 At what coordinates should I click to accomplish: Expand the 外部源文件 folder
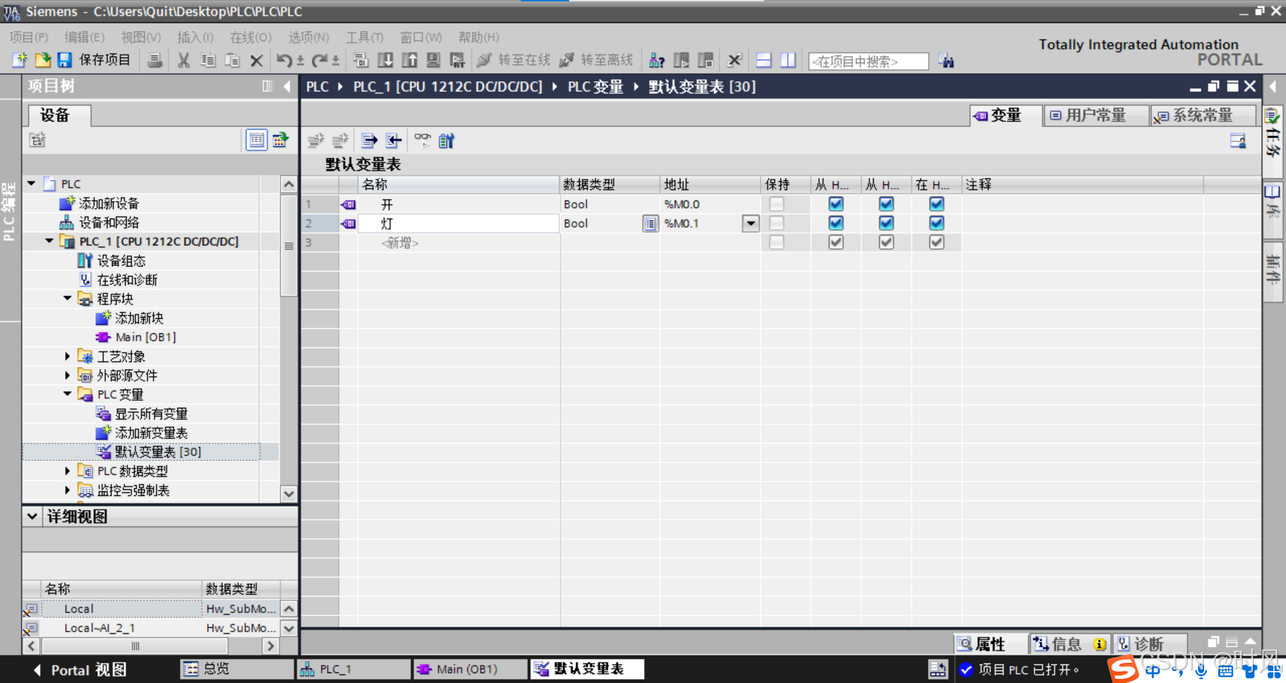(67, 375)
